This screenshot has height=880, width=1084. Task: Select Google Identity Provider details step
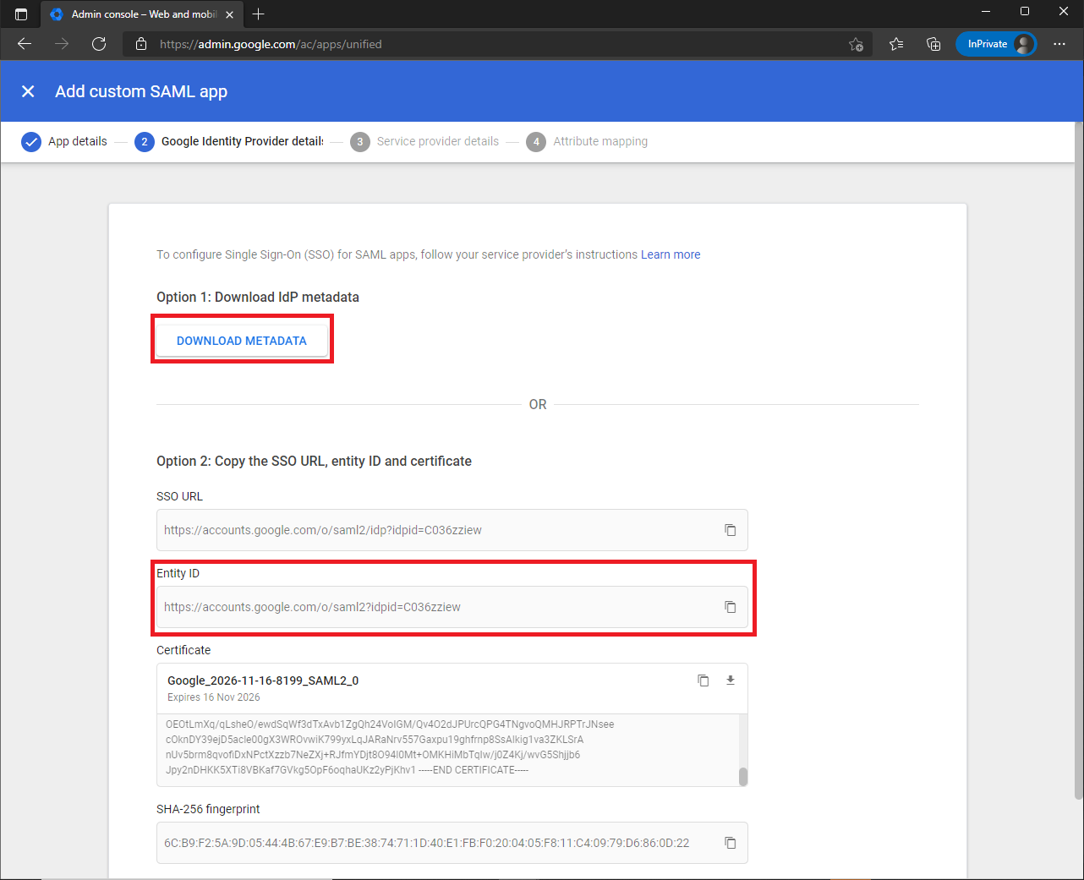[229, 141]
